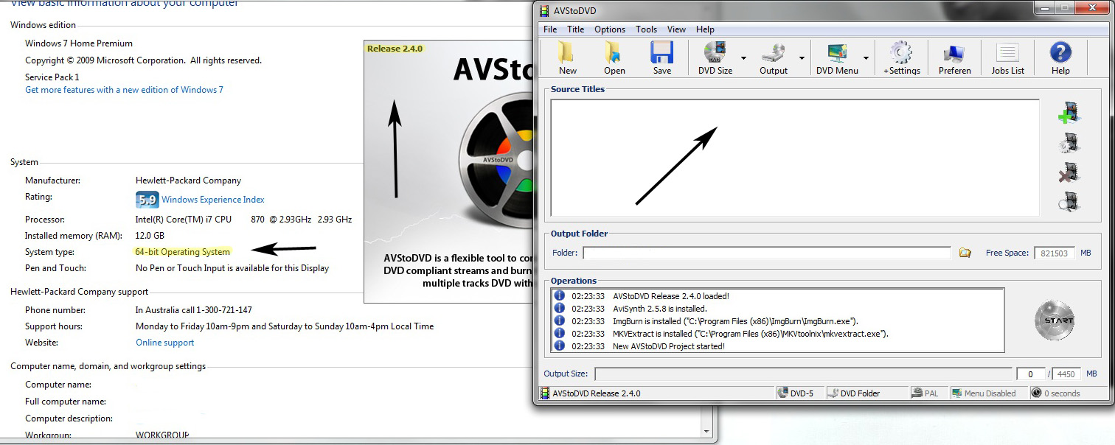Click the Output drive icon
The width and height of the screenshot is (1115, 445).
(773, 53)
